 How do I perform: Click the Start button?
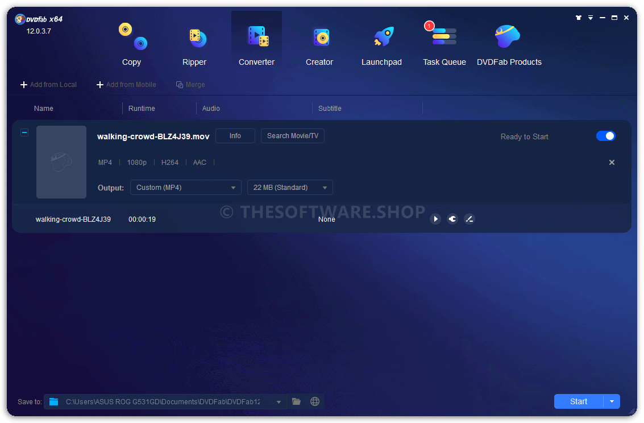[x=578, y=401]
